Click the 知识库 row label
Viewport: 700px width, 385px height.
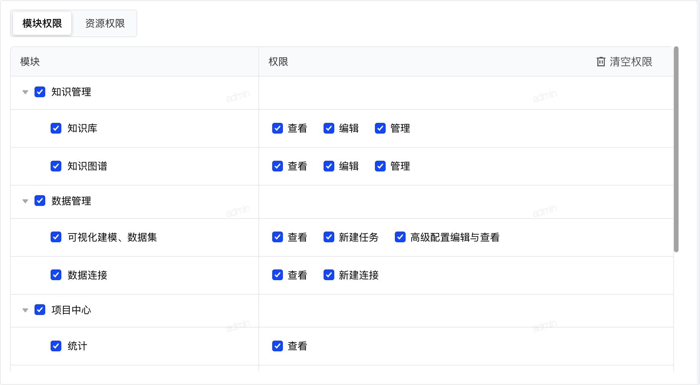[82, 128]
